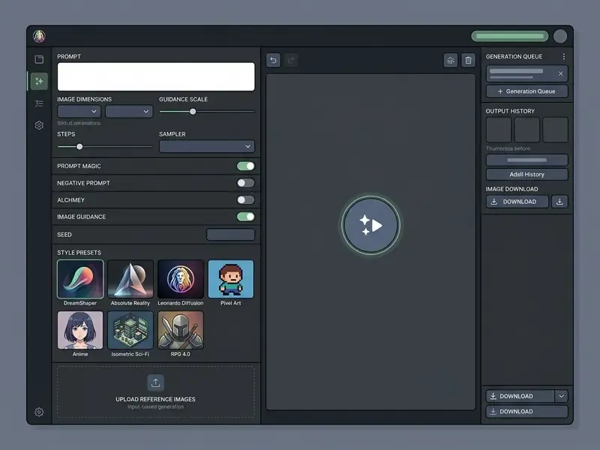Screen dimensions: 600x450
Task: Click the layers icon above the canvas
Action: pyautogui.click(x=451, y=60)
